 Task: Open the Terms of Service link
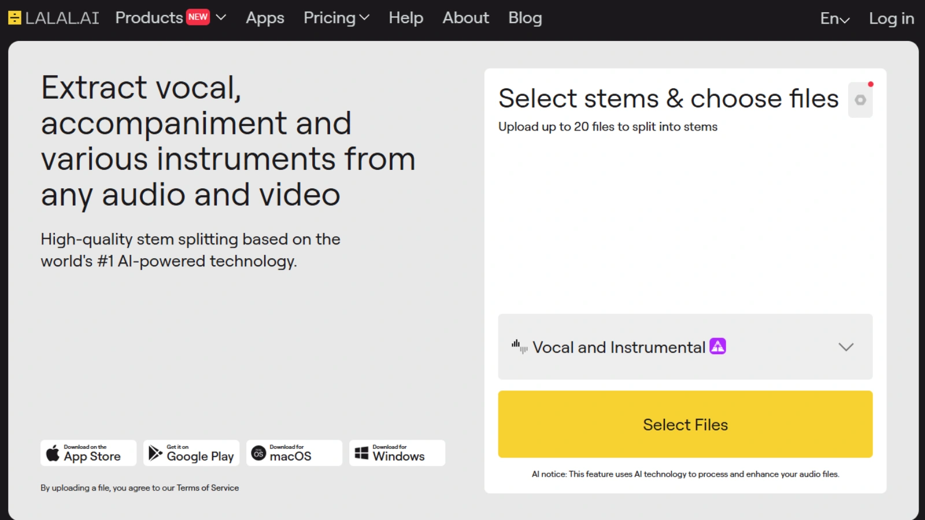[208, 488]
